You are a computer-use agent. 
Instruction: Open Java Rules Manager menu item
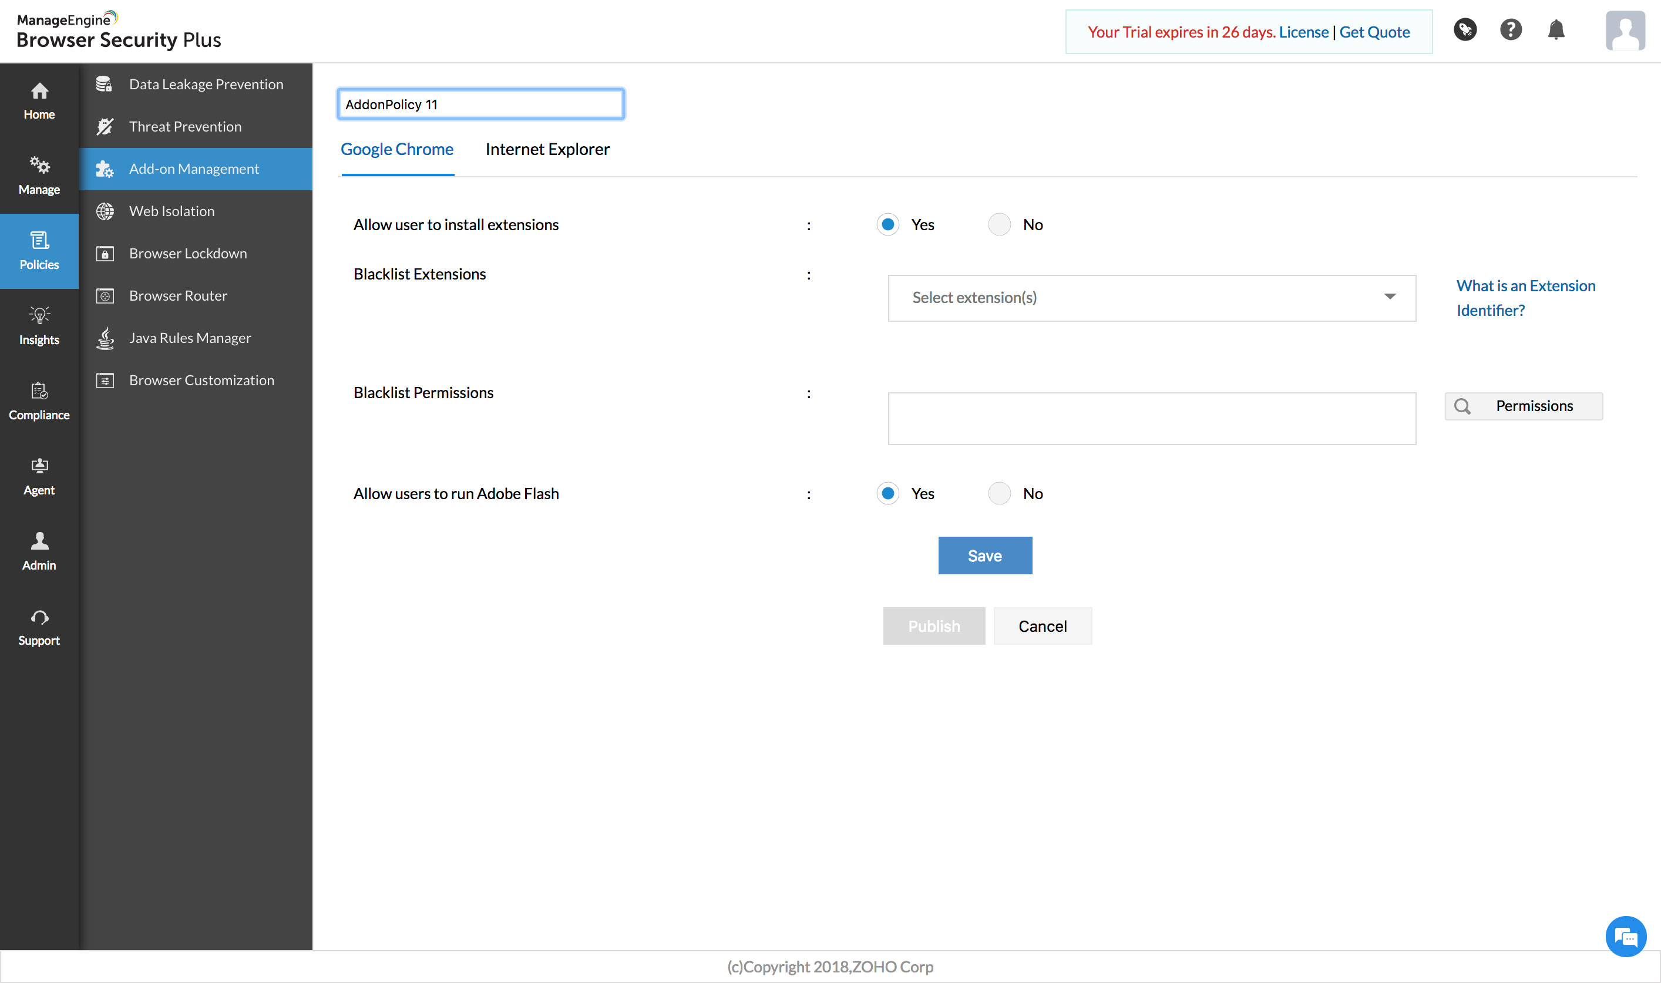(x=196, y=338)
